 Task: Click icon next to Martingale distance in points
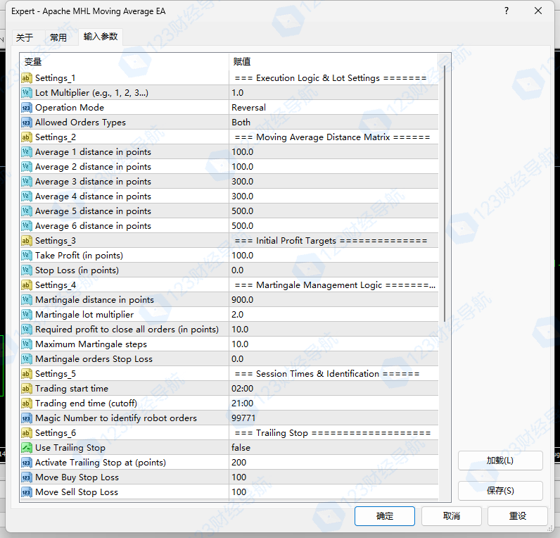point(27,300)
